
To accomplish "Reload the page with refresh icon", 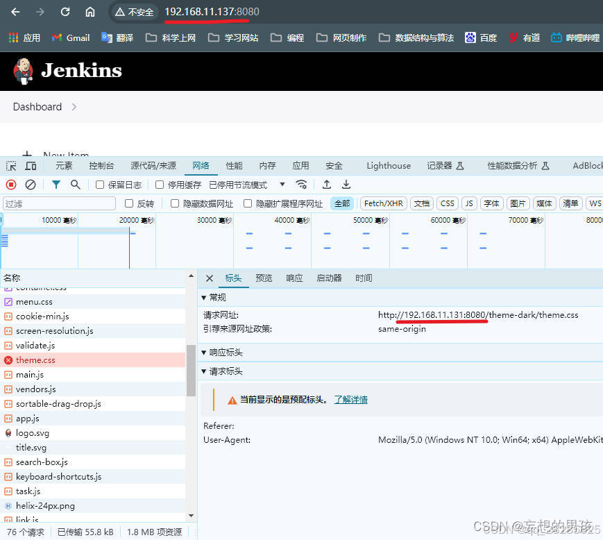I will coord(65,12).
